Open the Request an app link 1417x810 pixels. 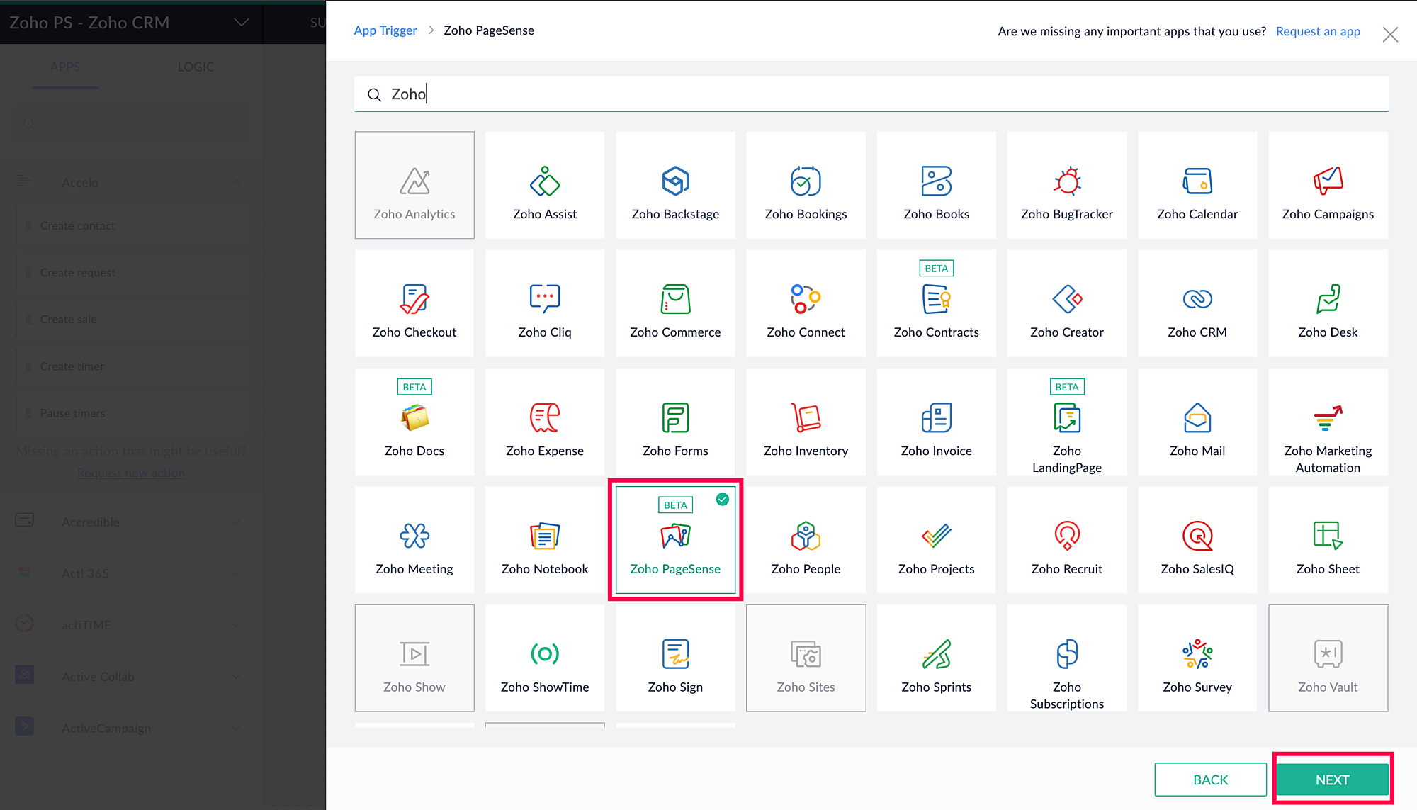click(x=1317, y=31)
